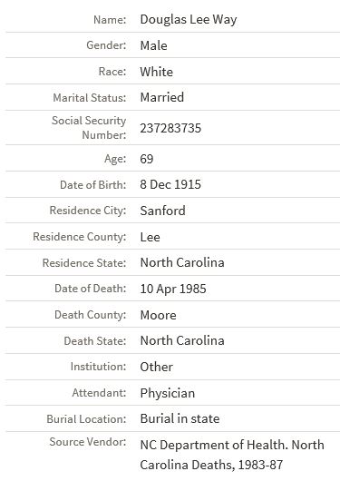Select the Marital Status value Married
Screen dimensions: 340x481
click(162, 97)
